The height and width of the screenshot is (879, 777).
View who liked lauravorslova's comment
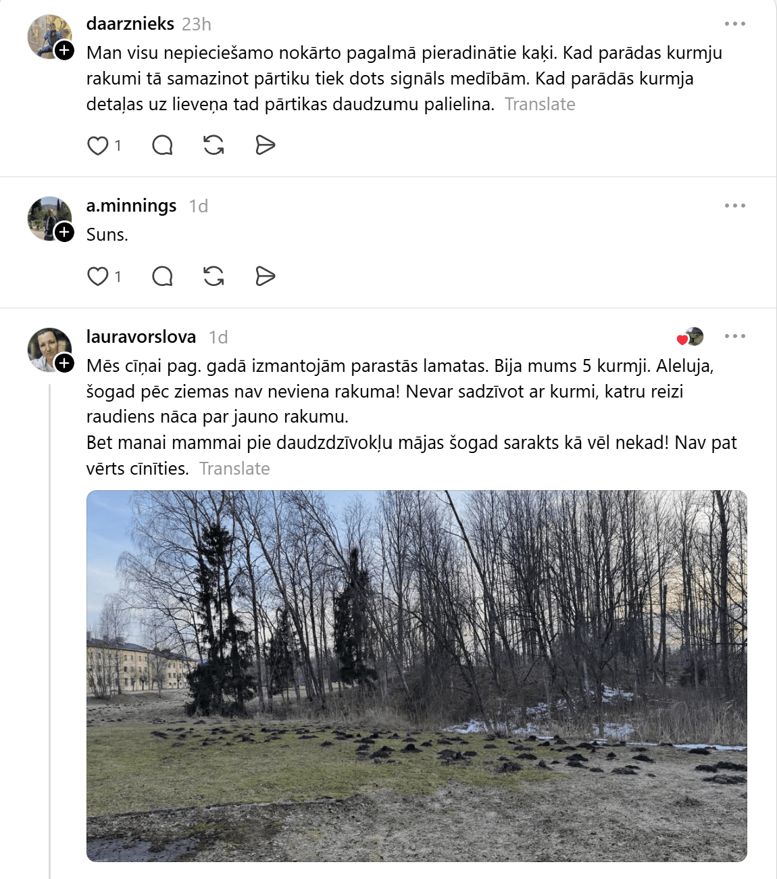point(691,337)
